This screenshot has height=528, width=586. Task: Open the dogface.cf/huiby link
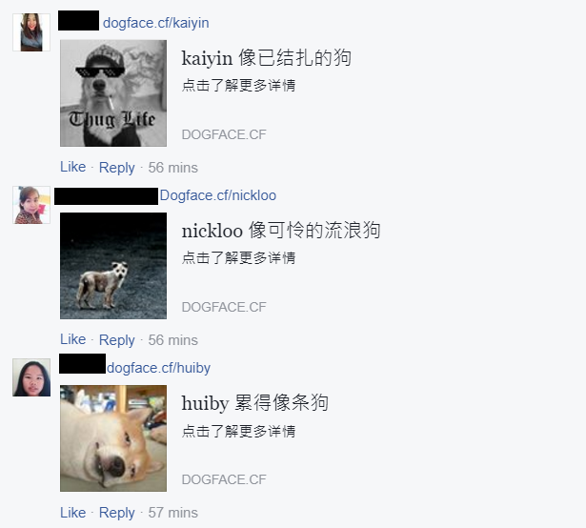tap(158, 368)
